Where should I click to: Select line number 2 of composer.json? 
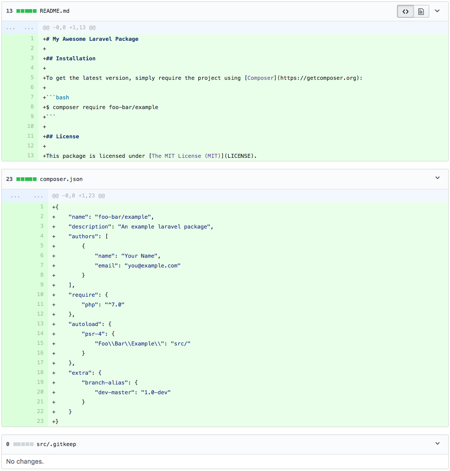pos(42,216)
